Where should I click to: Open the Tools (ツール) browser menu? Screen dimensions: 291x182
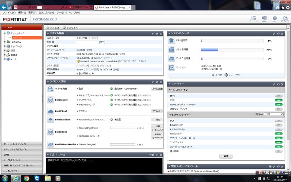click(62, 13)
